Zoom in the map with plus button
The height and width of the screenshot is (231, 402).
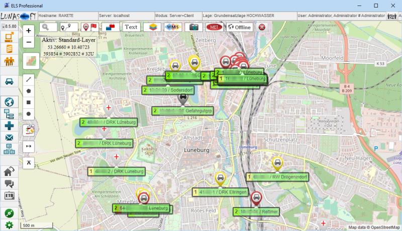coord(29,31)
